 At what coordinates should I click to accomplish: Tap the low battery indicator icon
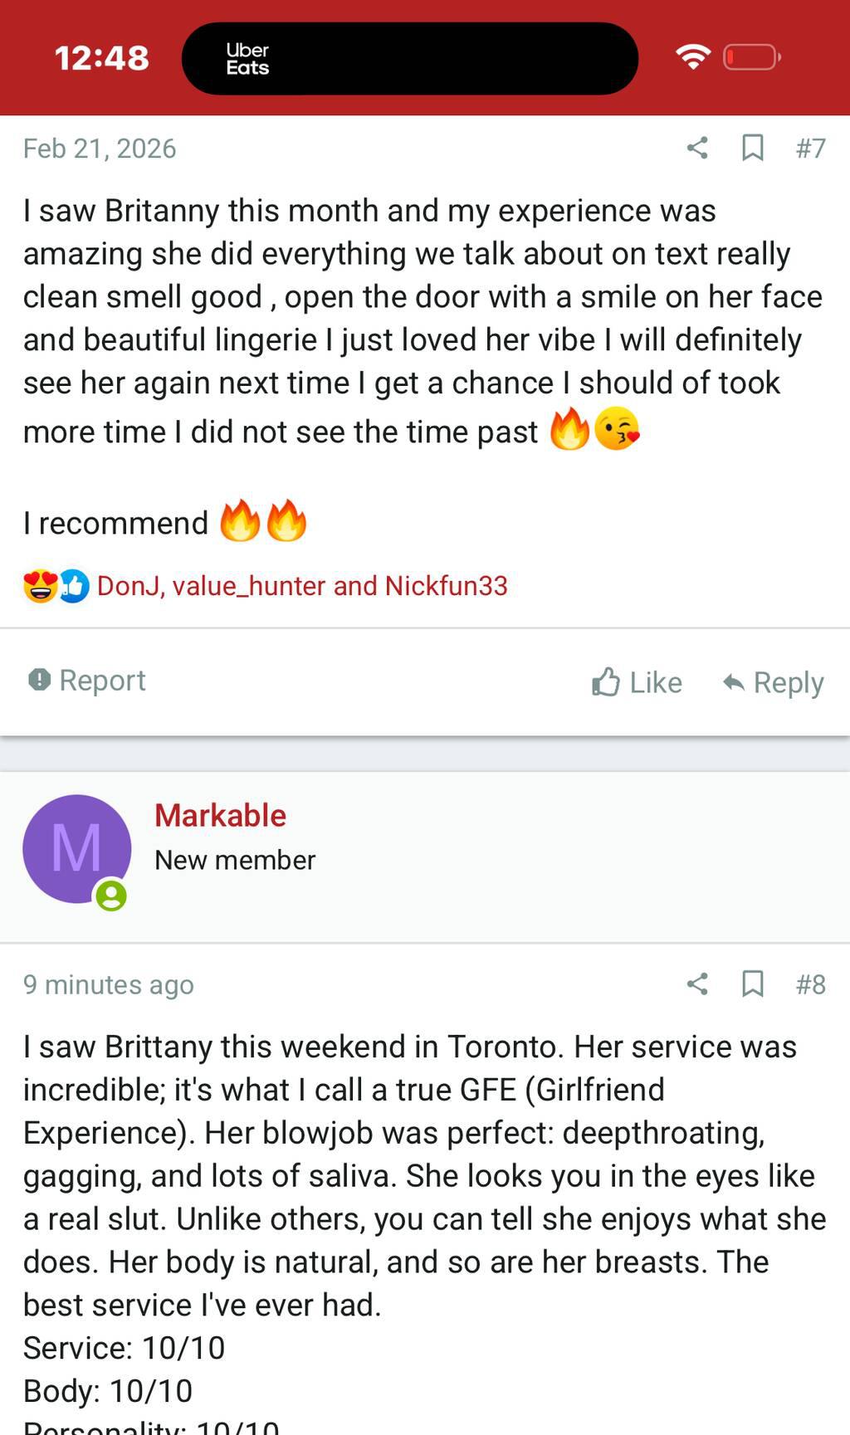point(751,56)
